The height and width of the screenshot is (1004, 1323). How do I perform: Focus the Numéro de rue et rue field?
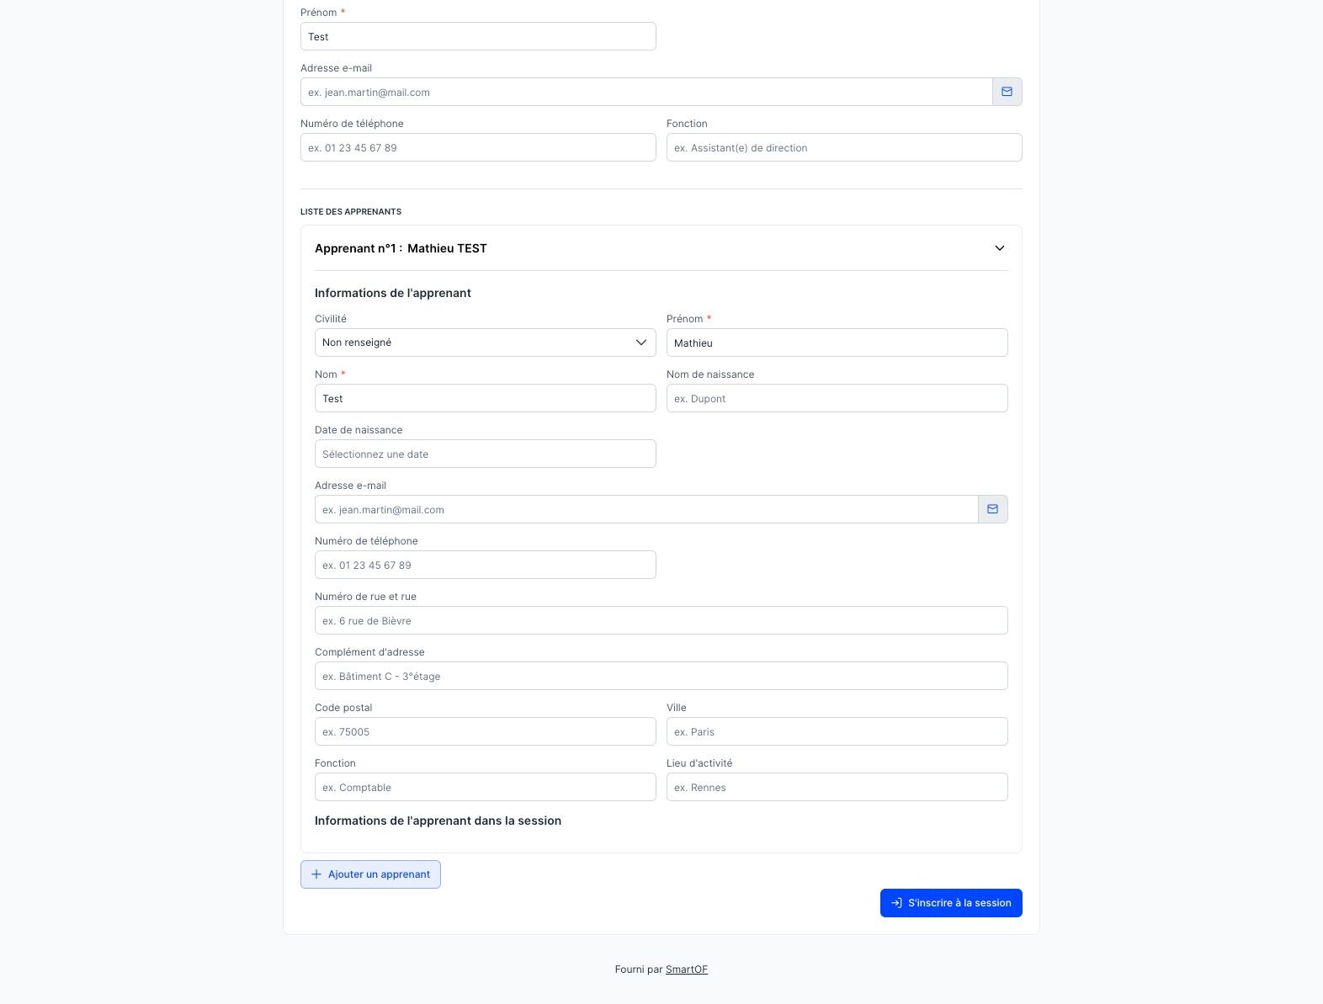click(661, 620)
